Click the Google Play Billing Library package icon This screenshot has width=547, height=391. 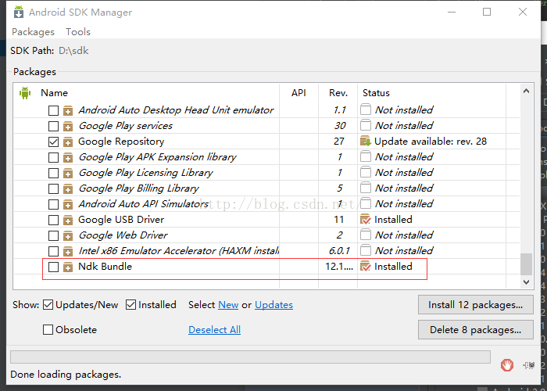[x=68, y=189]
